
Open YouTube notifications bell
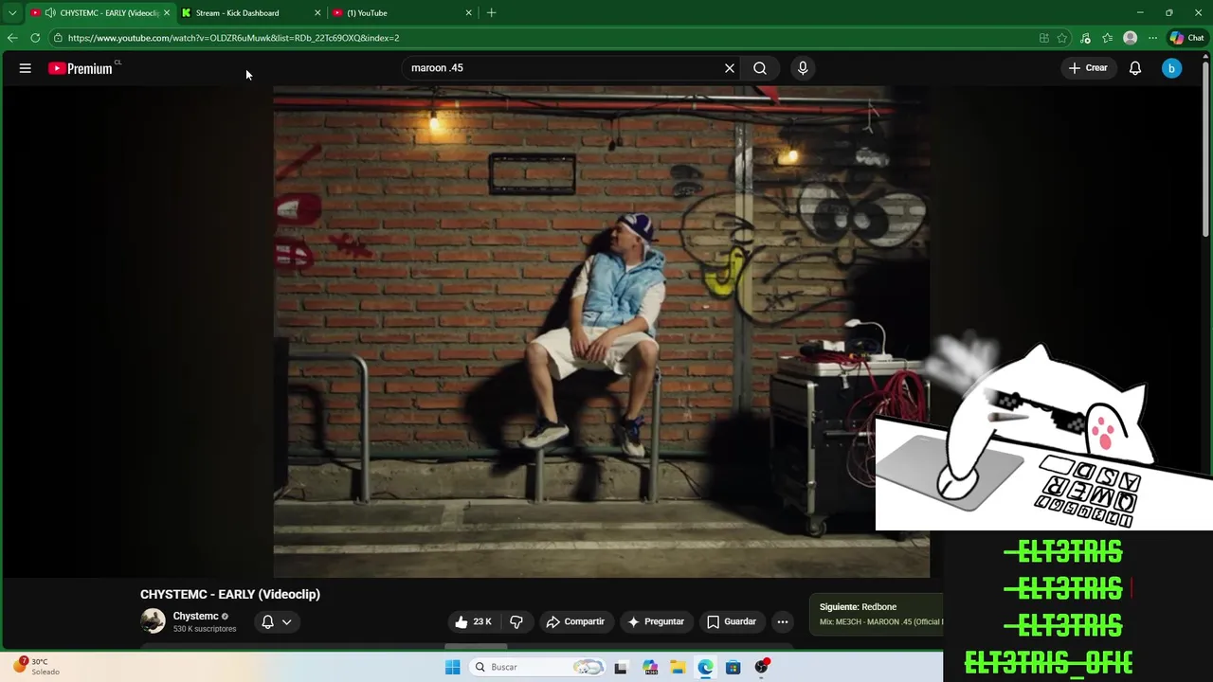click(1135, 68)
